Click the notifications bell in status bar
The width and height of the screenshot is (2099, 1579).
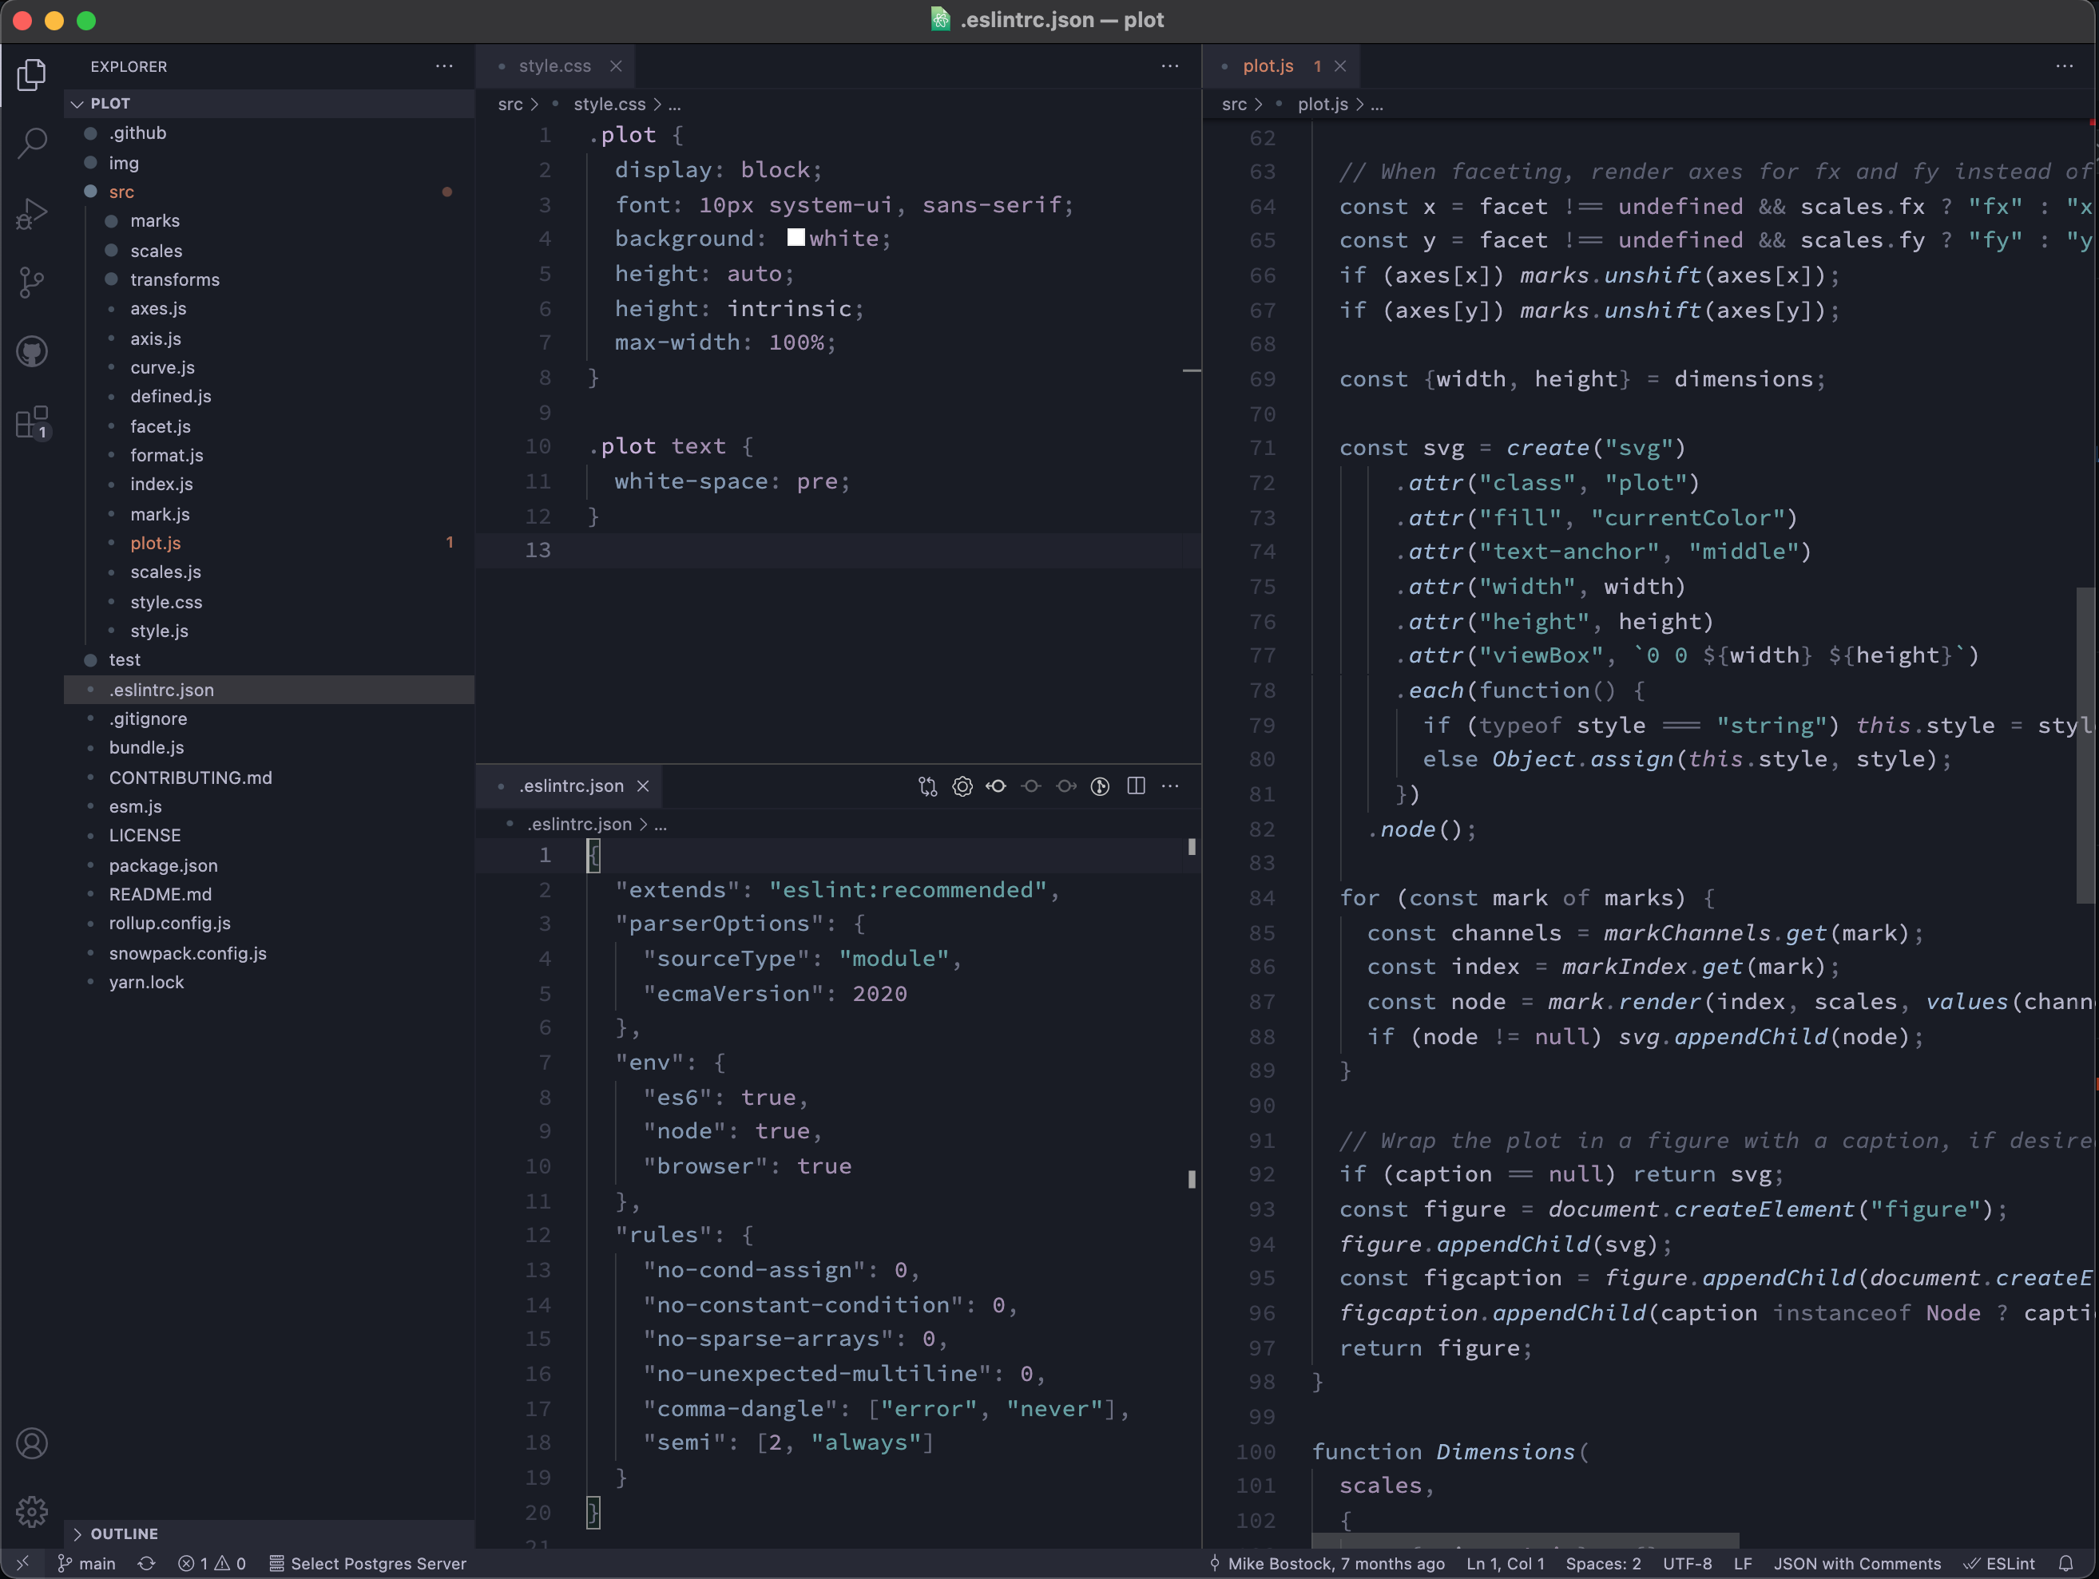pos(2065,1564)
